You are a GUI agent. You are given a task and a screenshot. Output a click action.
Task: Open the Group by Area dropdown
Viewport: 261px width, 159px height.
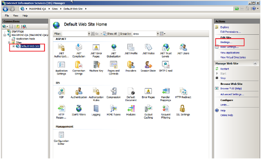(x=158, y=34)
